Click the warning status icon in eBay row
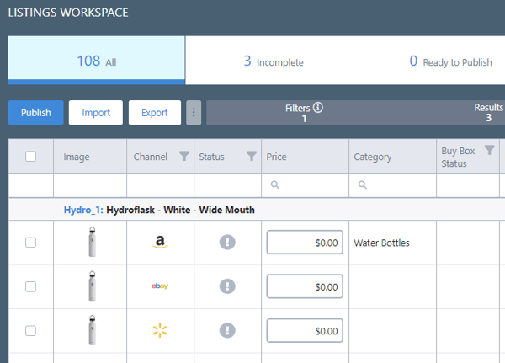This screenshot has width=505, height=363. click(x=227, y=286)
